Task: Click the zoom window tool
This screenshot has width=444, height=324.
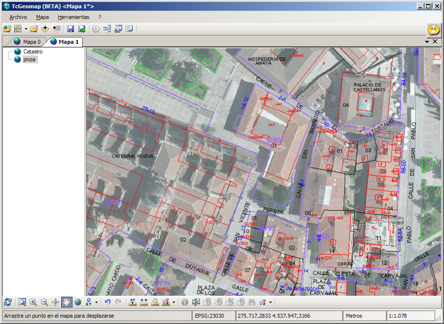Action: (22, 302)
